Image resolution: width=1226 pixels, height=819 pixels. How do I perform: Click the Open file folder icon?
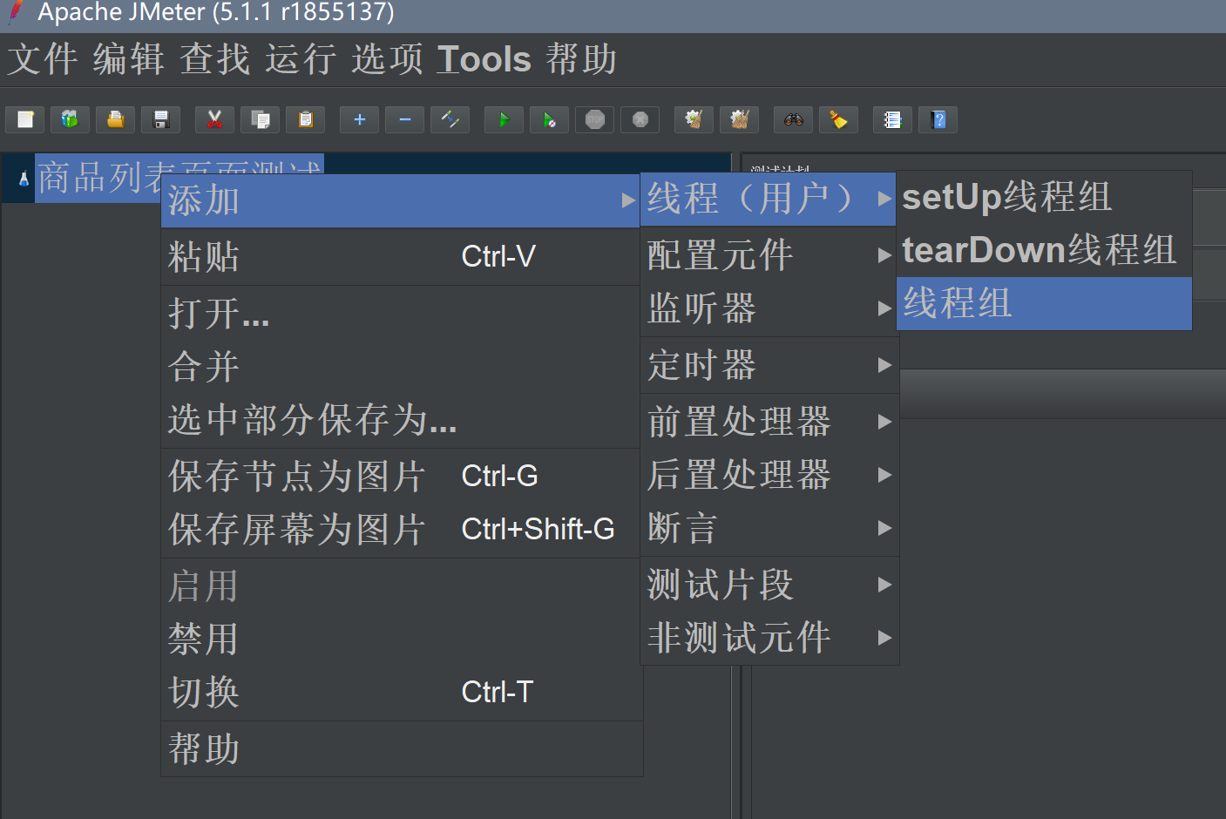coord(115,119)
